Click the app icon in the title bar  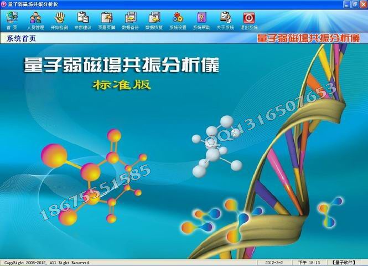[4, 4]
